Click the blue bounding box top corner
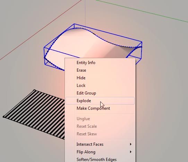The height and width of the screenshot is (162, 188). [x=74, y=24]
